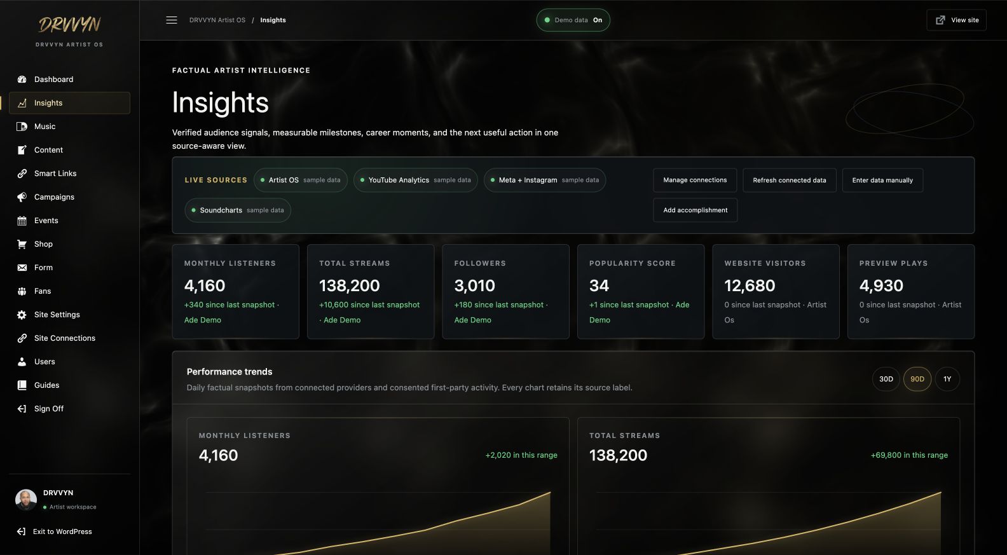Screen dimensions: 1007x555
Task: Click the Exit to WordPress arrow icon
Action: 21,531
